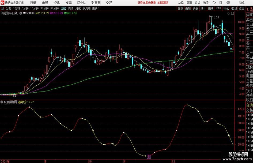Open the 功能 menu
The image size is (253, 163).
coord(181,3)
